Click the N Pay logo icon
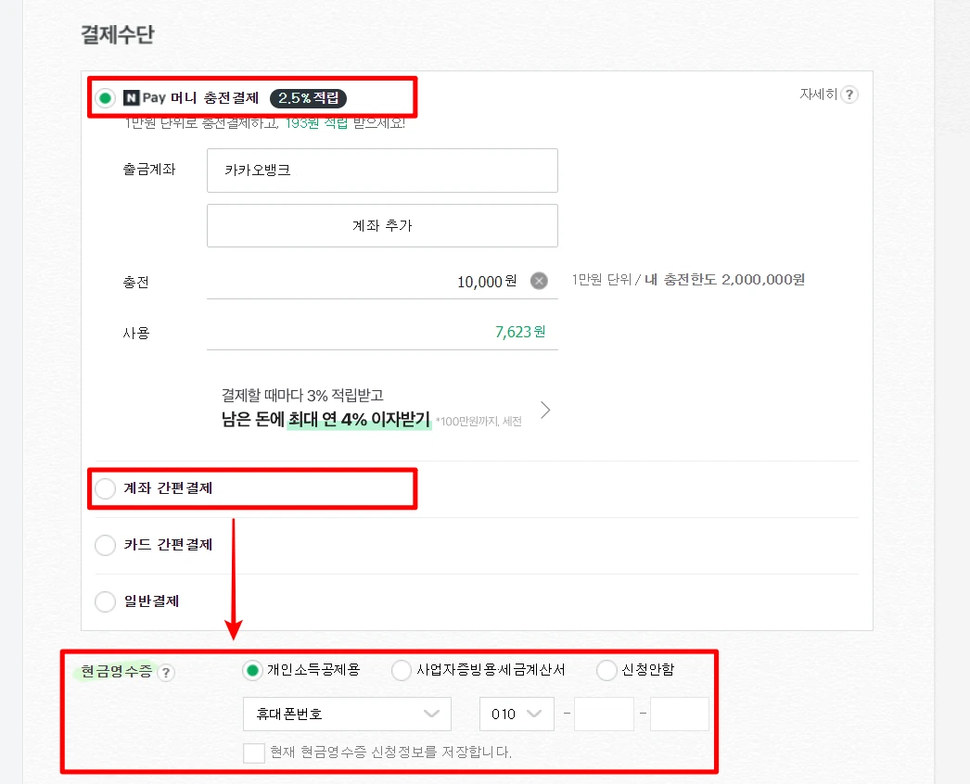The height and width of the screenshot is (784, 970). pos(132,96)
